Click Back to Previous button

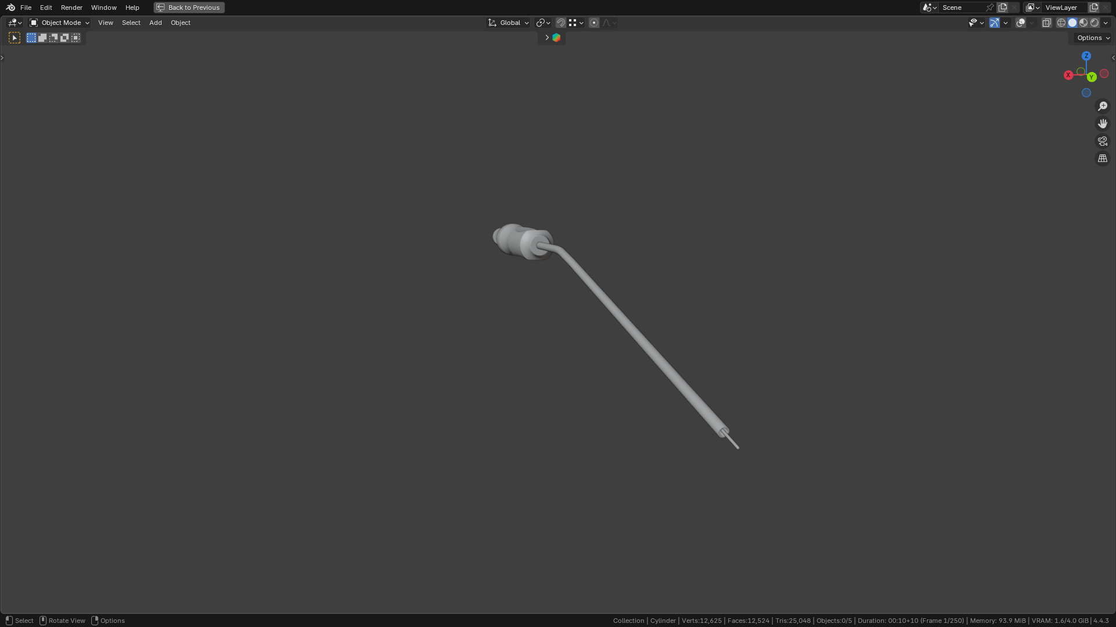point(189,8)
